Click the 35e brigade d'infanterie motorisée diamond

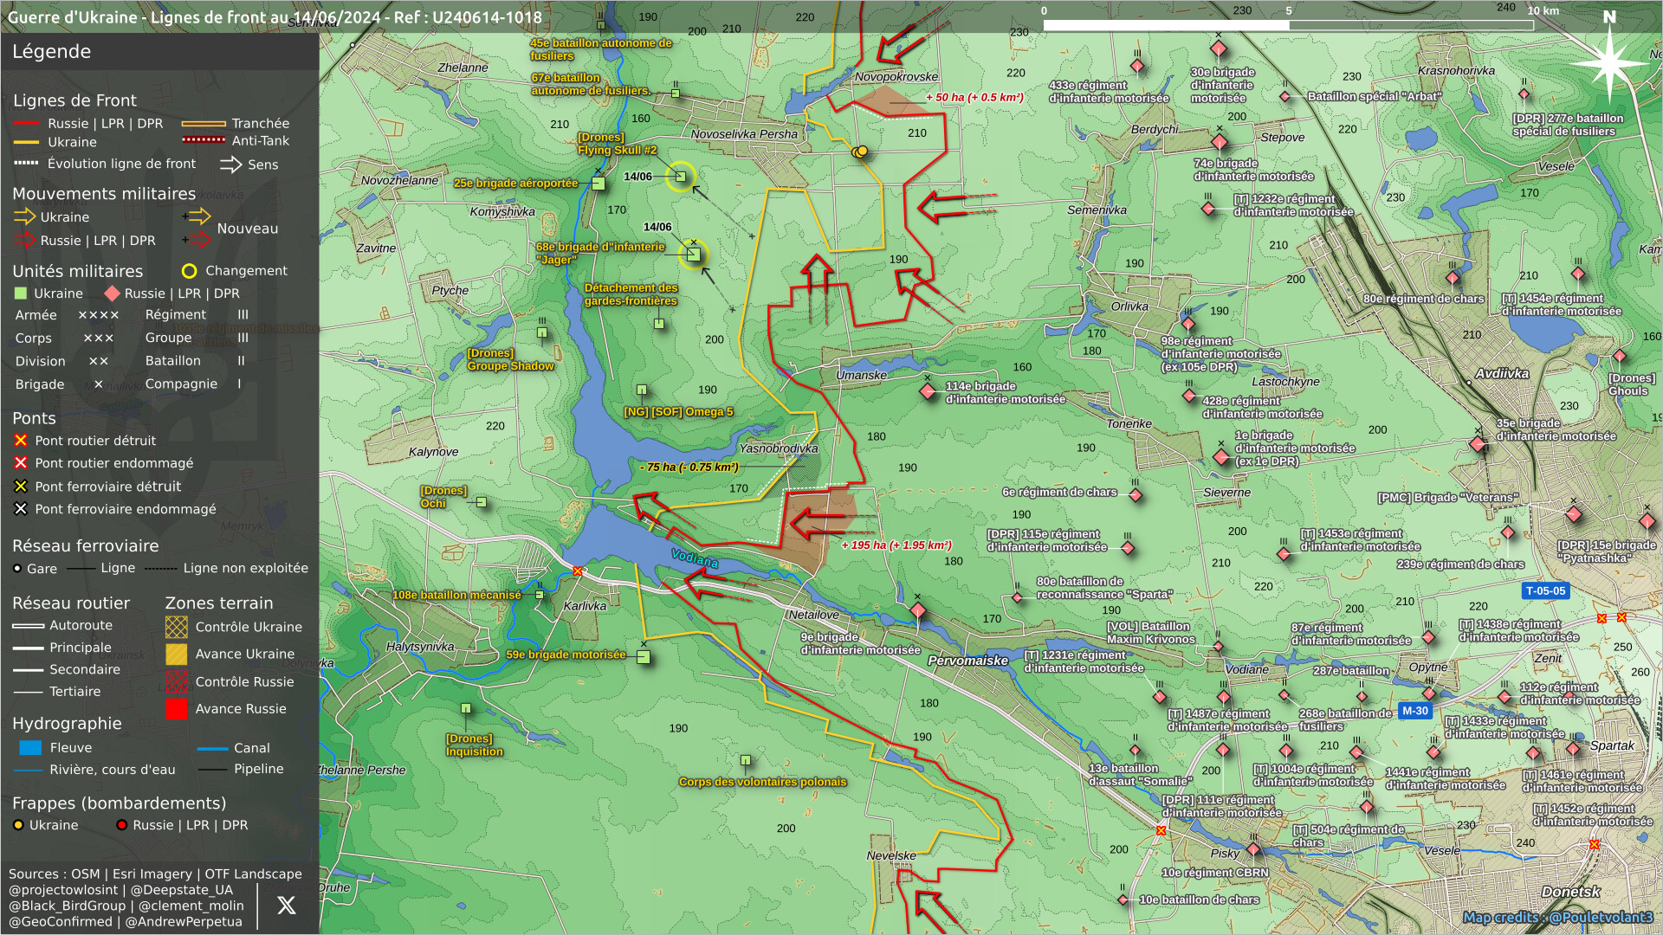[x=1479, y=444]
